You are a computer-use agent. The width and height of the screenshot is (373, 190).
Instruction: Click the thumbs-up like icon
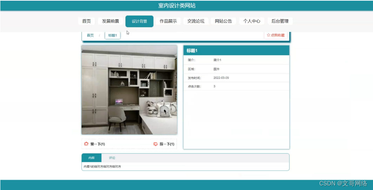(x=86, y=144)
